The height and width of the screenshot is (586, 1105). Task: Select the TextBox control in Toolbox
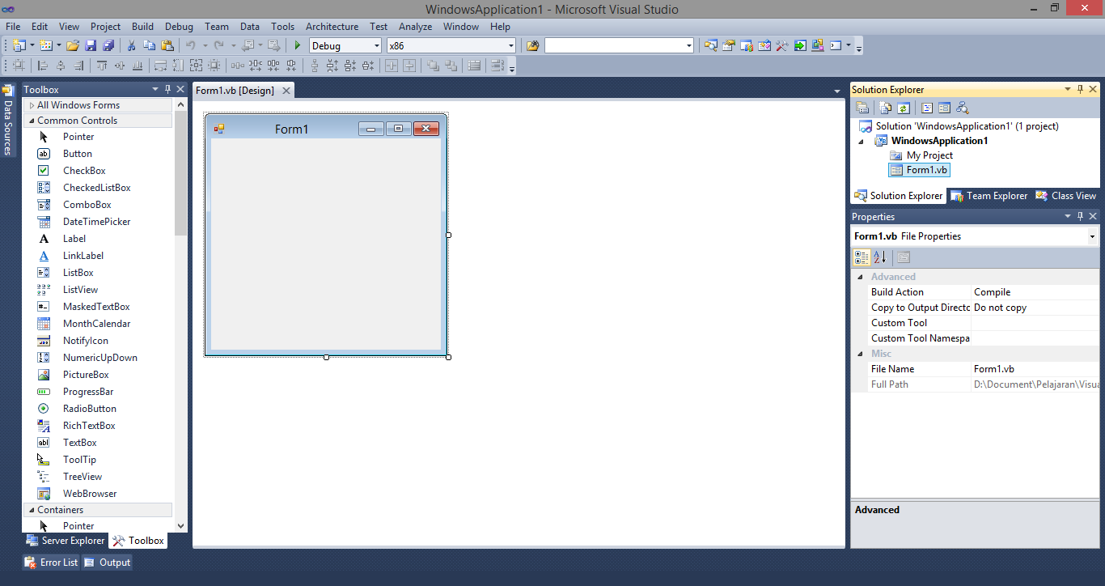click(x=80, y=443)
